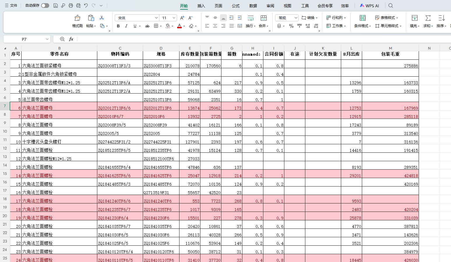Toggle Italic text style
Image resolution: width=451 pixels, height=262 pixels.
click(x=126, y=26)
